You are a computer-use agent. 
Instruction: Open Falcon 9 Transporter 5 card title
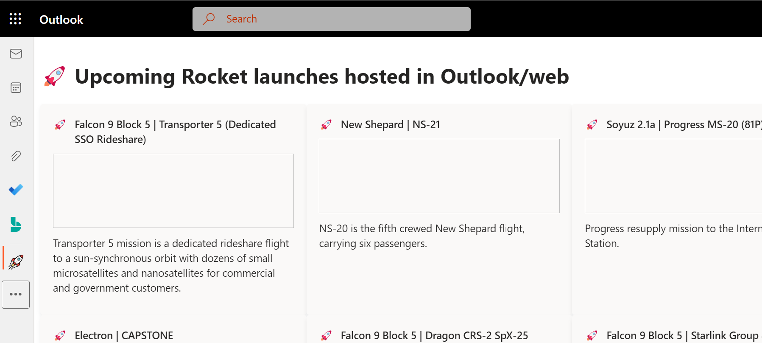175,132
